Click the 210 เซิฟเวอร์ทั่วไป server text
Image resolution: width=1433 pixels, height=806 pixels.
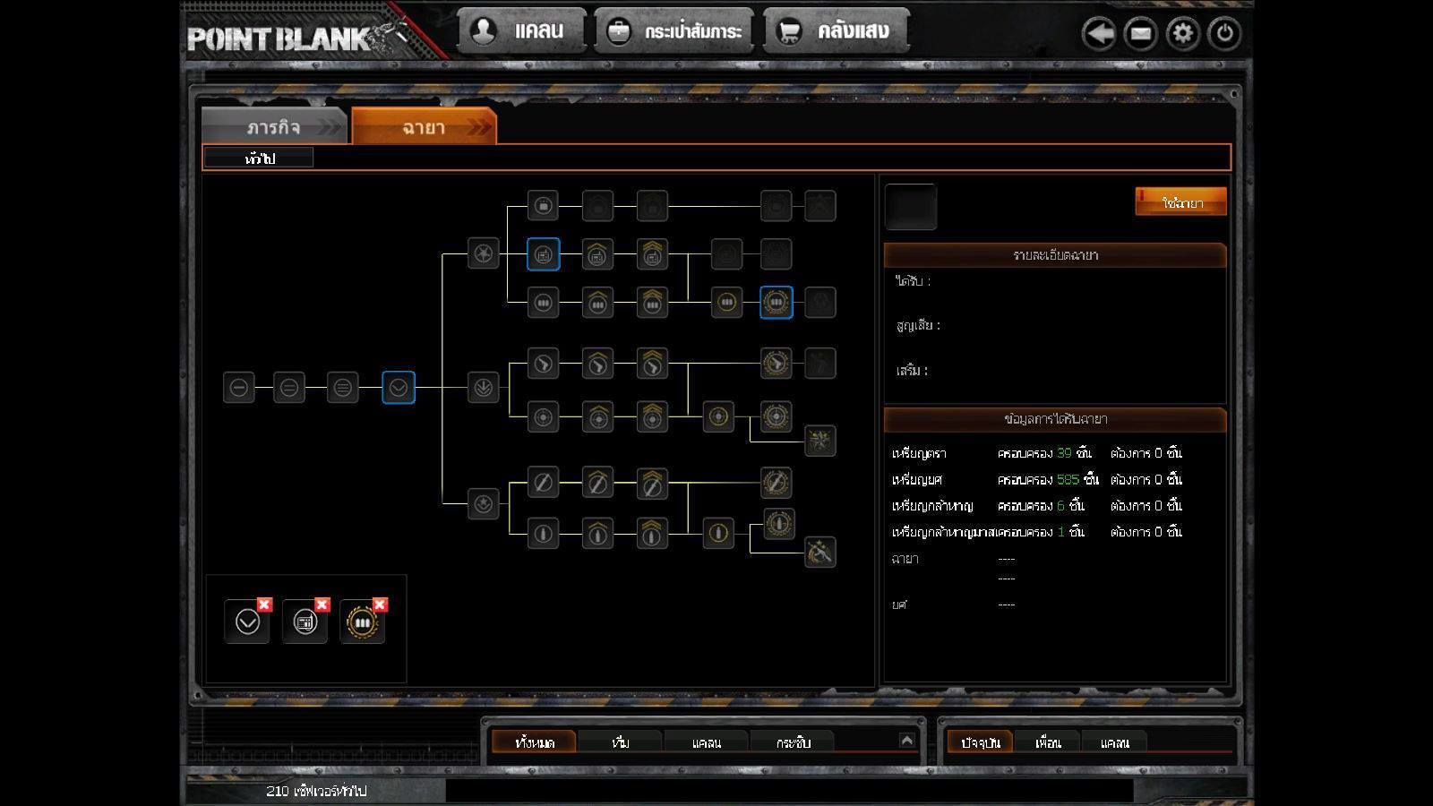click(x=316, y=791)
